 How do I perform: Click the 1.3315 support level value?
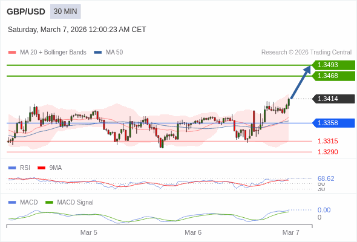pyautogui.click(x=327, y=141)
